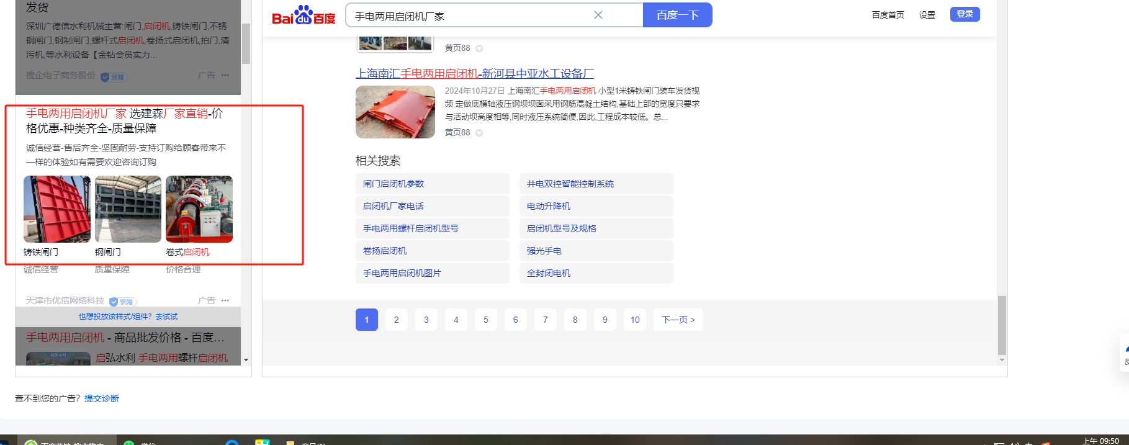Screen dimensions: 1129x445
Task: Click the left preview panel scrollbar thumb
Action: (x=246, y=43)
